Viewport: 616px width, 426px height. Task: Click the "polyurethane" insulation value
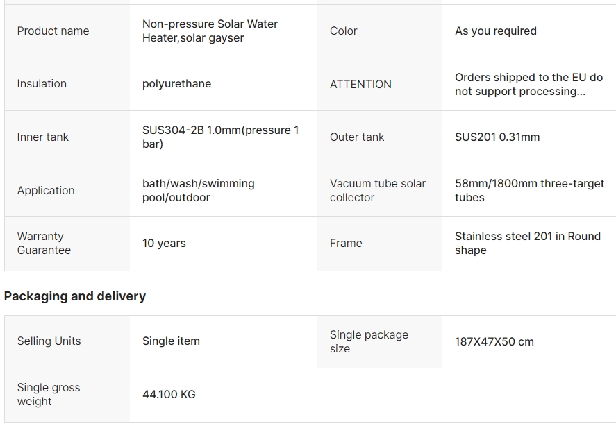(176, 83)
